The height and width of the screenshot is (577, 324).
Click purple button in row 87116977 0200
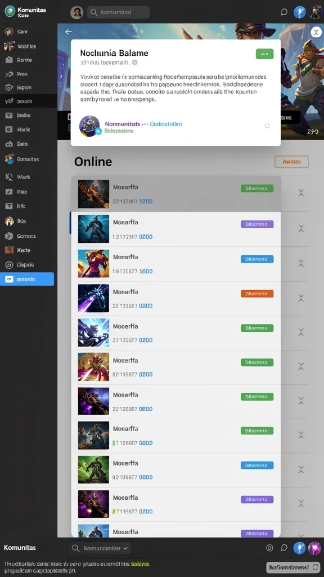click(257, 499)
